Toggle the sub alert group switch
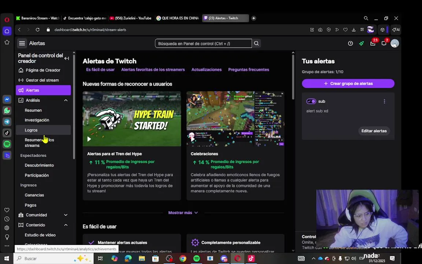Image resolution: width=422 pixels, height=264 pixels. tap(311, 101)
